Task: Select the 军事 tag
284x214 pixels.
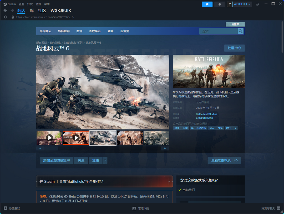Action: click(x=185, y=128)
